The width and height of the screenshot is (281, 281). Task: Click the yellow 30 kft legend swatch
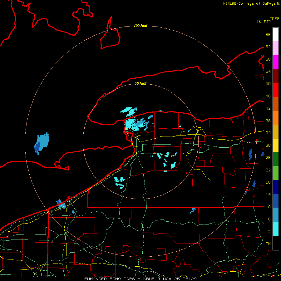pyautogui.click(x=276, y=145)
